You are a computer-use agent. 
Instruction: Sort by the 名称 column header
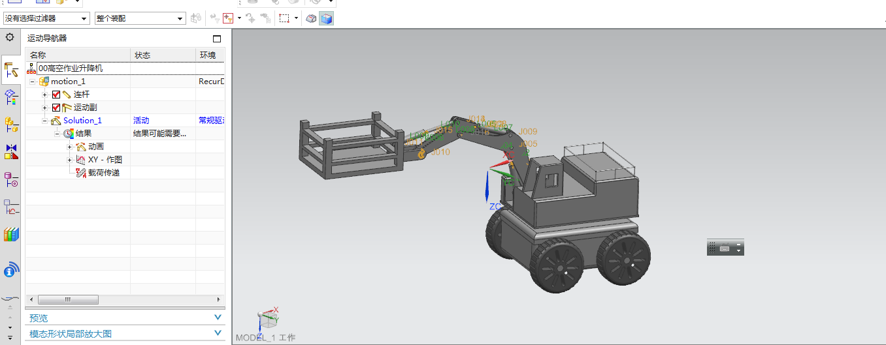78,55
